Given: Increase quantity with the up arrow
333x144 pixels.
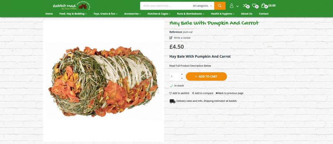Looking at the screenshot, I should [182, 74].
